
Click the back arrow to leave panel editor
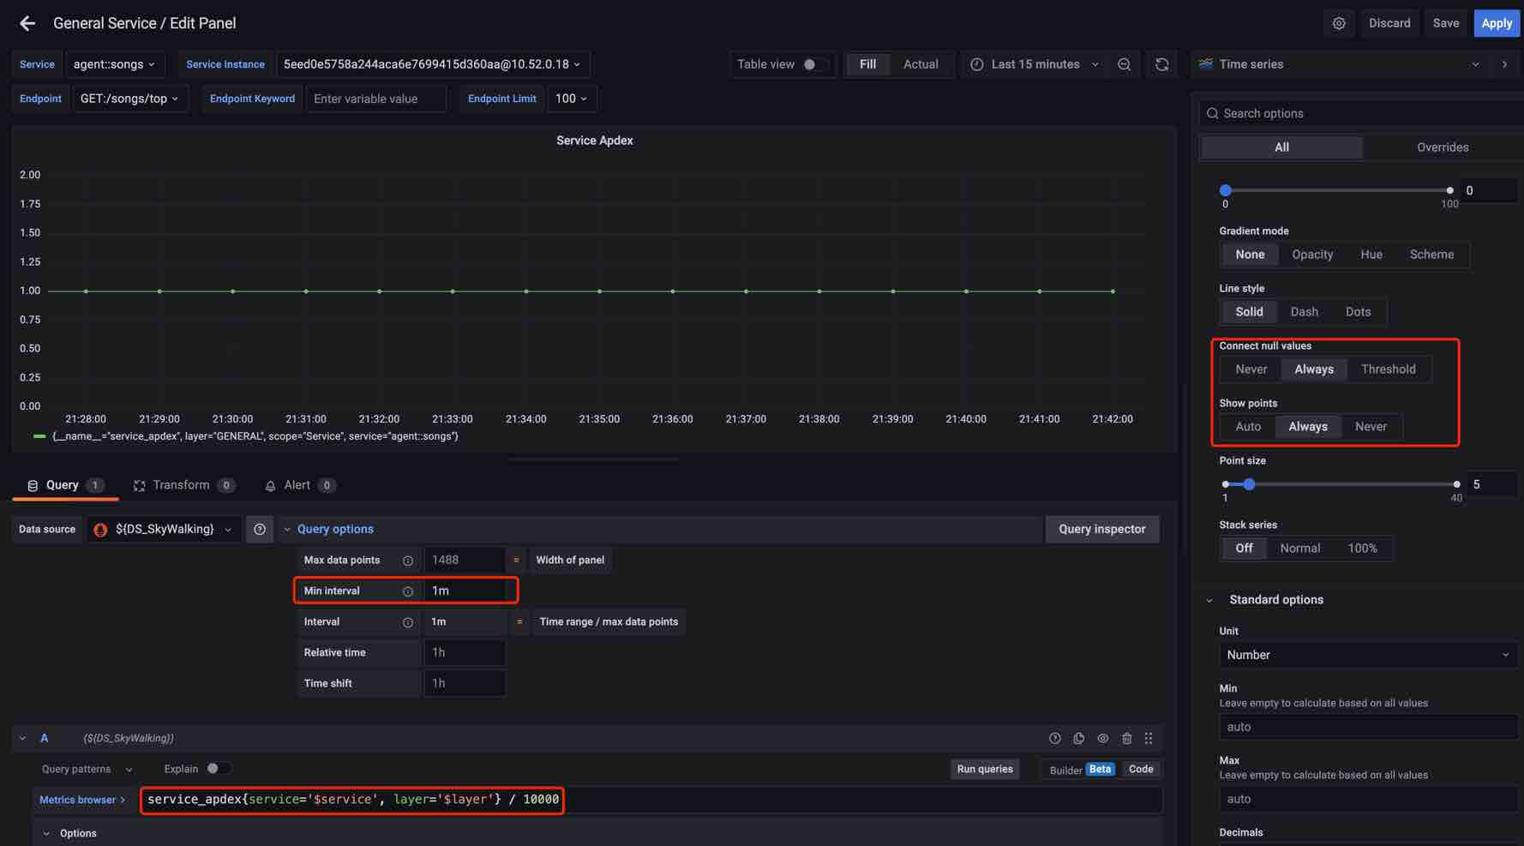[x=27, y=23]
